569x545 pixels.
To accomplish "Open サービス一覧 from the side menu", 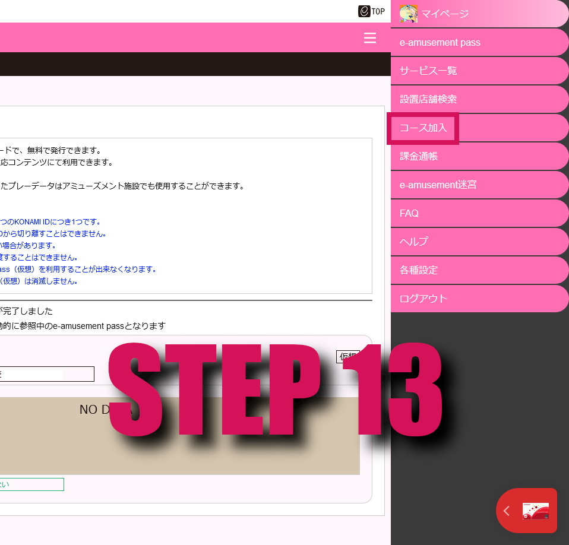I will click(428, 71).
